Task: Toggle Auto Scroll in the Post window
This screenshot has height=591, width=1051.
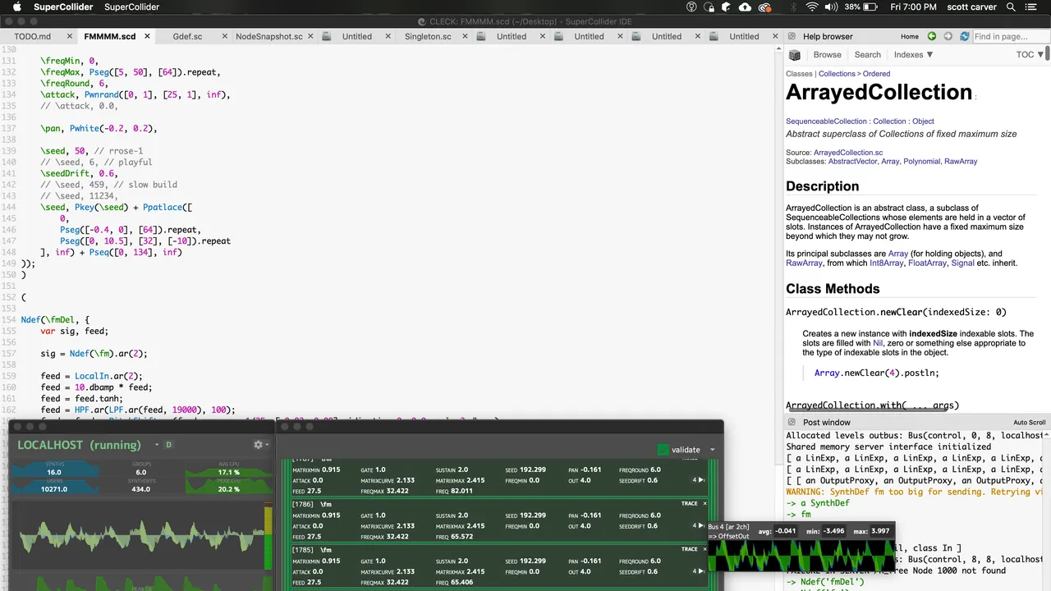Action: [x=1029, y=422]
